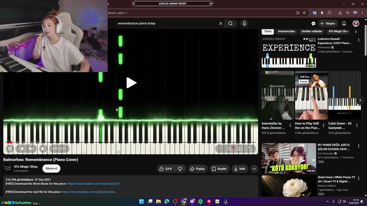367x206 pixels.
Task: Share the video with Paylaş
Action: (197, 169)
